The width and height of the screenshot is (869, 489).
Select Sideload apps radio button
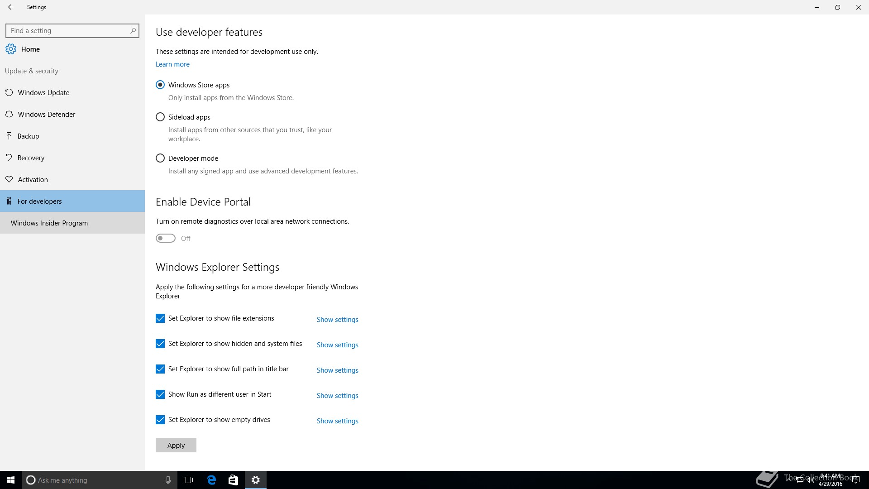click(x=160, y=117)
